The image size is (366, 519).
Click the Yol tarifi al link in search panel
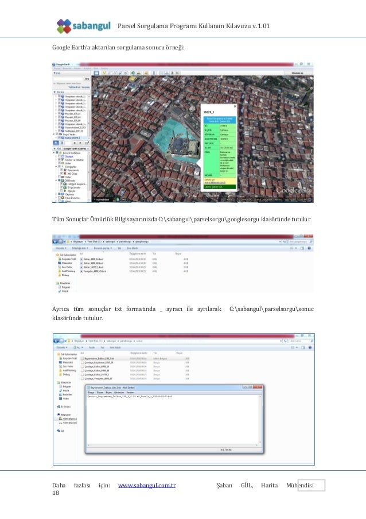(x=75, y=87)
